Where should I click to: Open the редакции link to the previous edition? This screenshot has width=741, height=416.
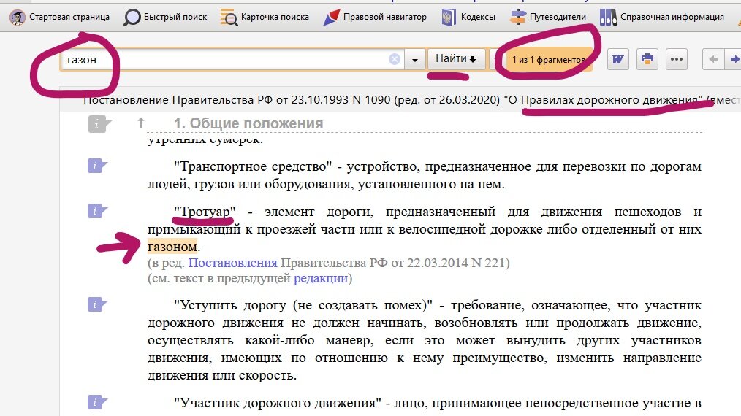[320, 278]
